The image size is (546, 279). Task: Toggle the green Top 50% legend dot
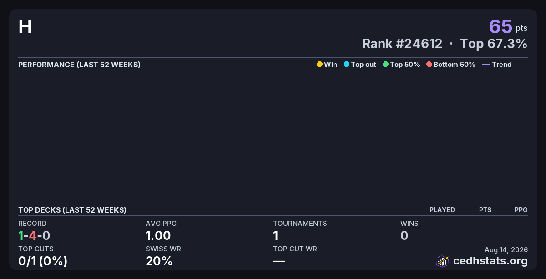click(x=385, y=65)
